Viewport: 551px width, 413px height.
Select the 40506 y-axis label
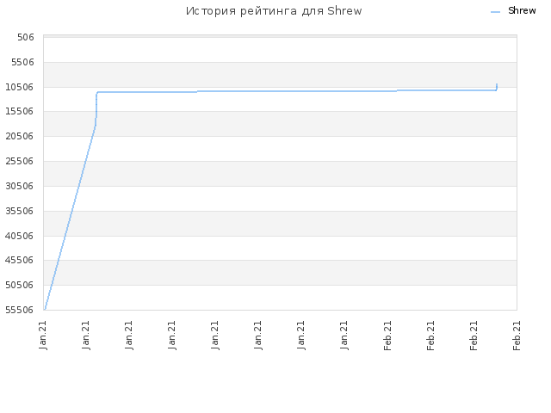(20, 236)
